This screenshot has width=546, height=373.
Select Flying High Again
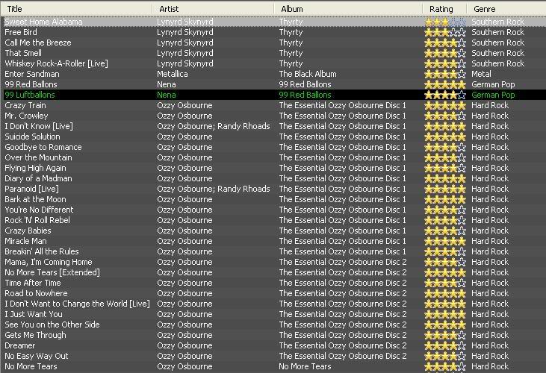point(35,168)
